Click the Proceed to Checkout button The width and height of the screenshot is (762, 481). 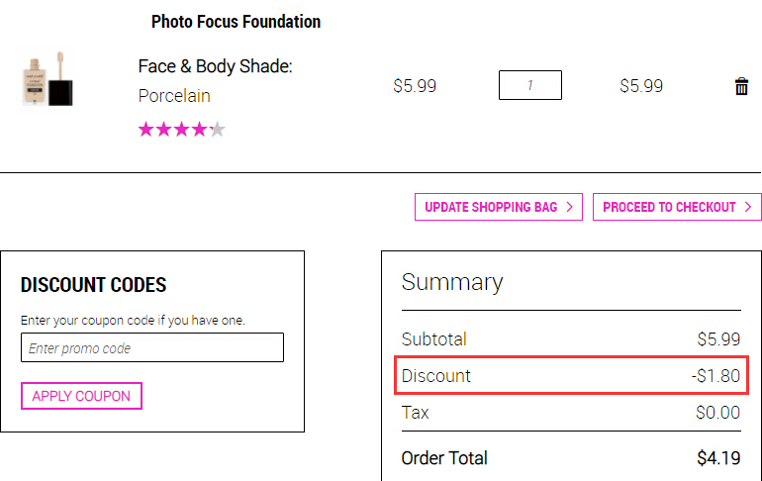point(677,207)
